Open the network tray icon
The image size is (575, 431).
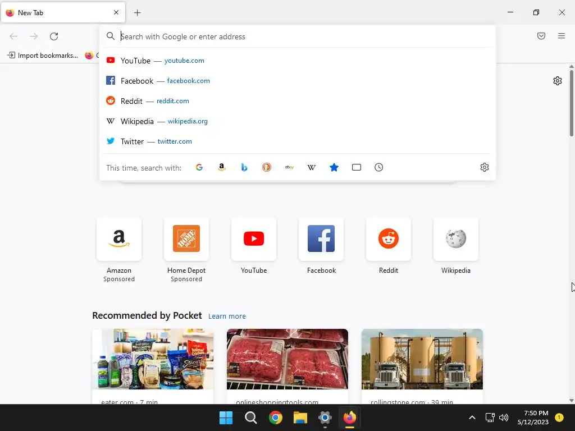click(490, 418)
